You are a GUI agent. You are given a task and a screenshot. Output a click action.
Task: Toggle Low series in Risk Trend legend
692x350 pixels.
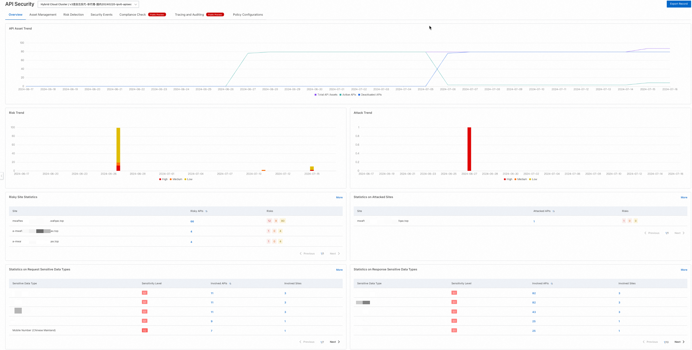(188, 179)
